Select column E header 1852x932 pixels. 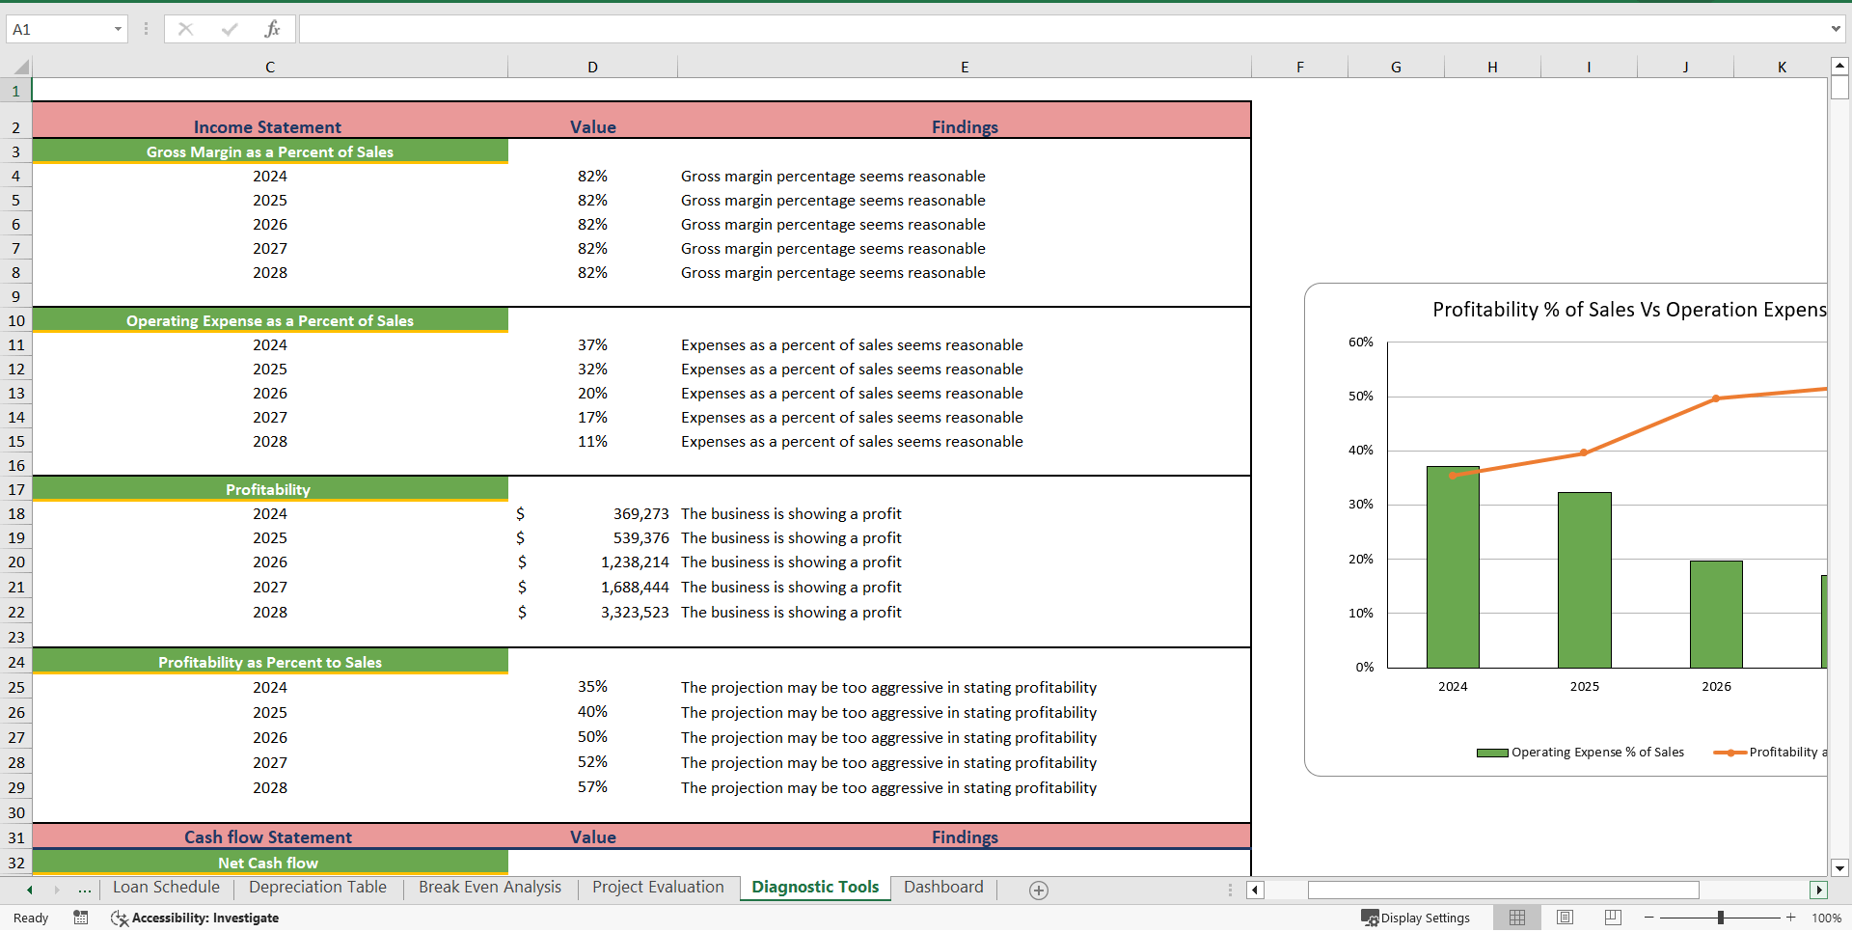(x=965, y=67)
